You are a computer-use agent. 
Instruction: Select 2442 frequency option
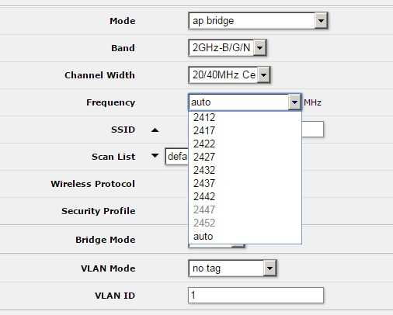tap(245, 196)
